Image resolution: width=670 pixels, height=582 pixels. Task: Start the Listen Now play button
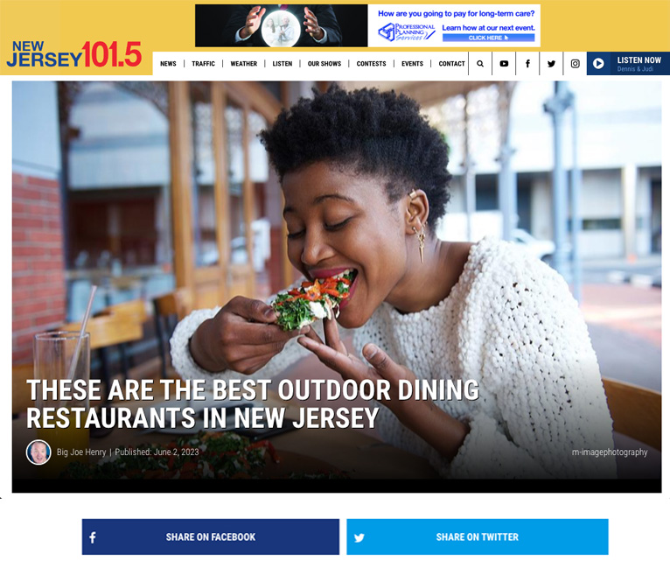(x=598, y=64)
